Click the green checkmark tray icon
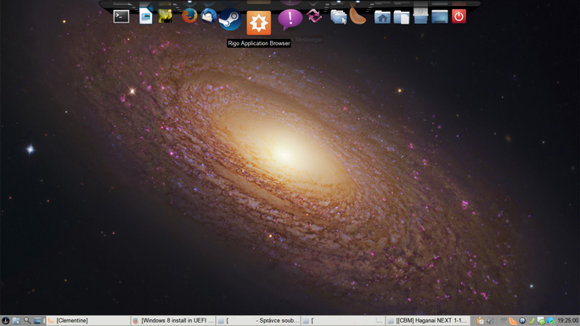The image size is (580, 326). click(532, 321)
